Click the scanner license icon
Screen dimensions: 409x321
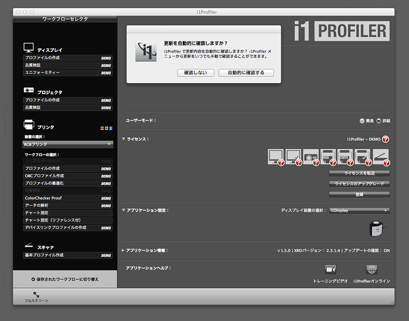[x=381, y=156]
